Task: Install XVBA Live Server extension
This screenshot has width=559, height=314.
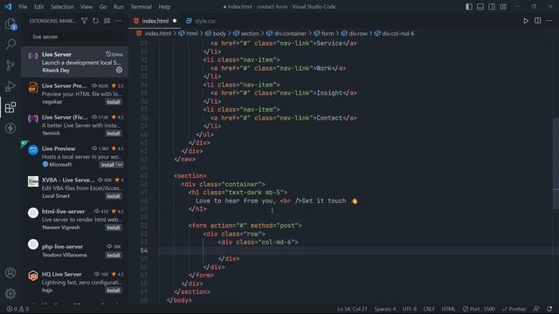Action: tap(114, 196)
